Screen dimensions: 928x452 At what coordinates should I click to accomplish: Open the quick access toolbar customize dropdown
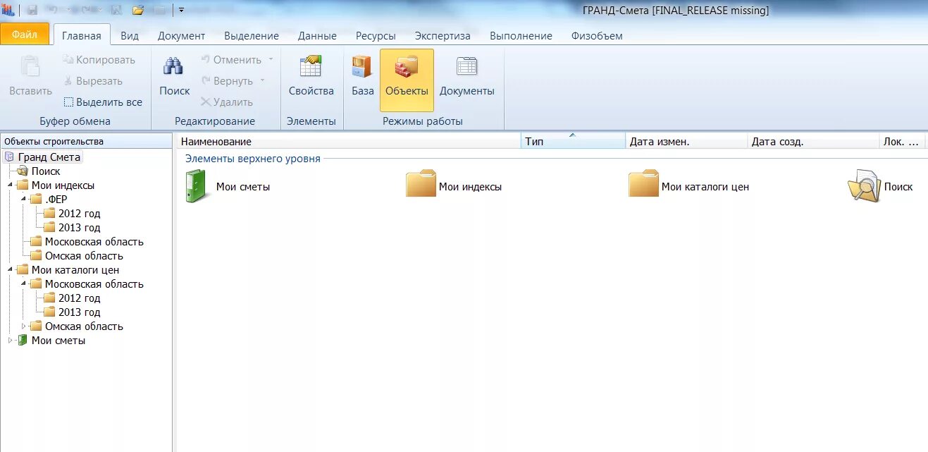181,10
